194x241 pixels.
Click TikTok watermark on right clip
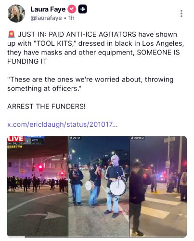tap(138, 138)
